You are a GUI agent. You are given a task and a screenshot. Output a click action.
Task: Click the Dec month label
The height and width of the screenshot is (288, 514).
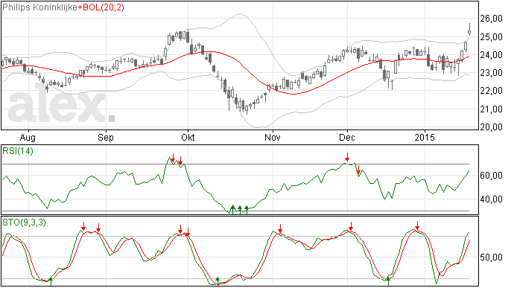click(347, 137)
